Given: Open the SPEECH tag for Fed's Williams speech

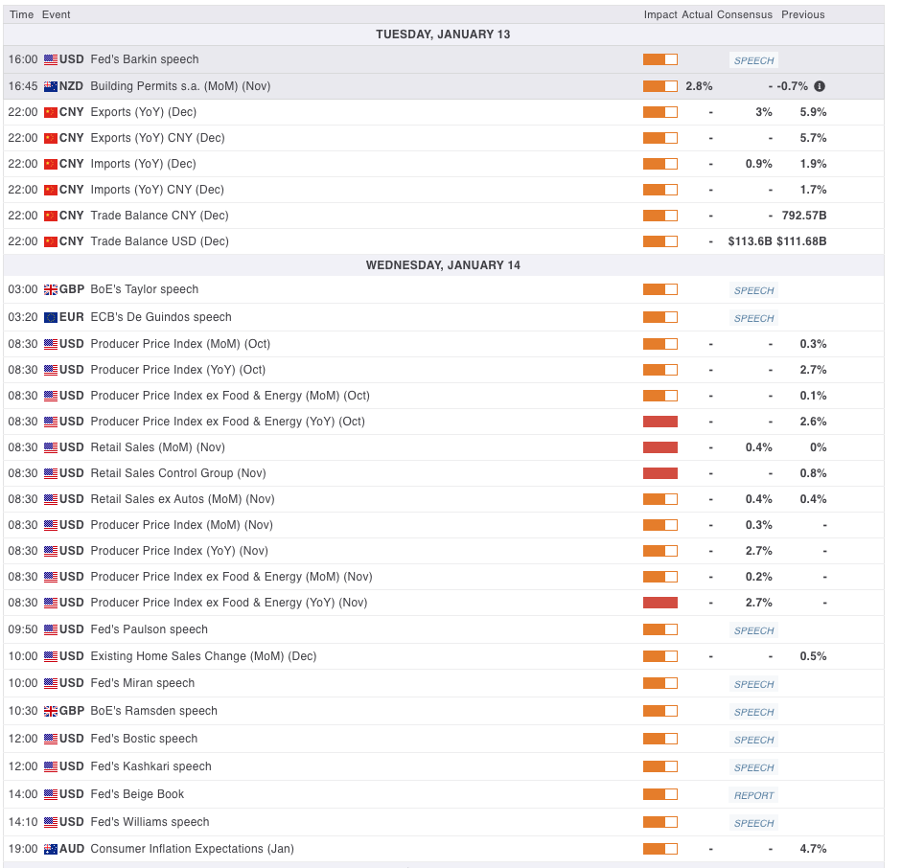Looking at the screenshot, I should click(x=753, y=823).
